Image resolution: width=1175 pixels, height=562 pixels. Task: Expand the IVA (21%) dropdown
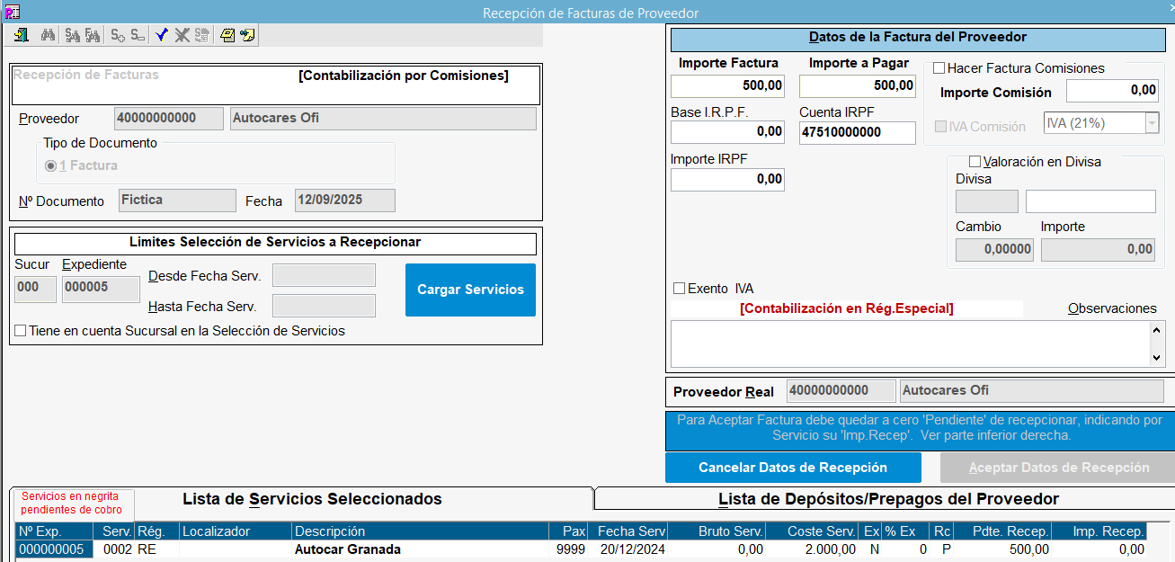click(1152, 124)
